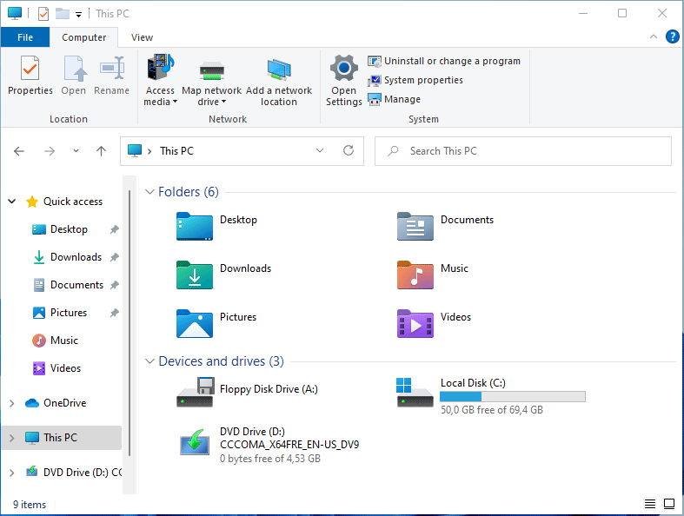
Task: Click the Search This PC field
Action: (522, 151)
